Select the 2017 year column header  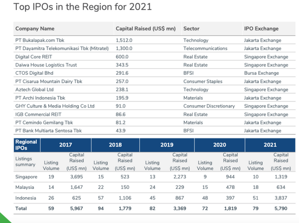65,145
